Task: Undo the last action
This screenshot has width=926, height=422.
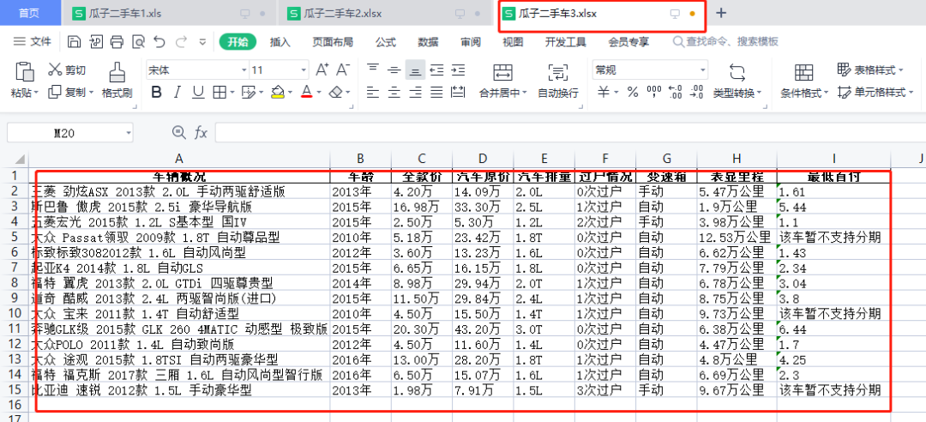Action: click(159, 41)
